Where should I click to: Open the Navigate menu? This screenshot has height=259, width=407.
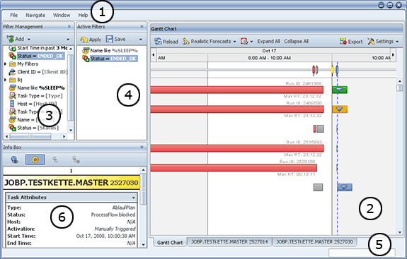pos(35,16)
